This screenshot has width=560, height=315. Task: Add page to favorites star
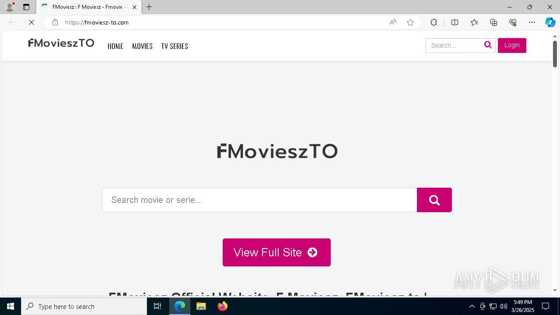click(410, 22)
